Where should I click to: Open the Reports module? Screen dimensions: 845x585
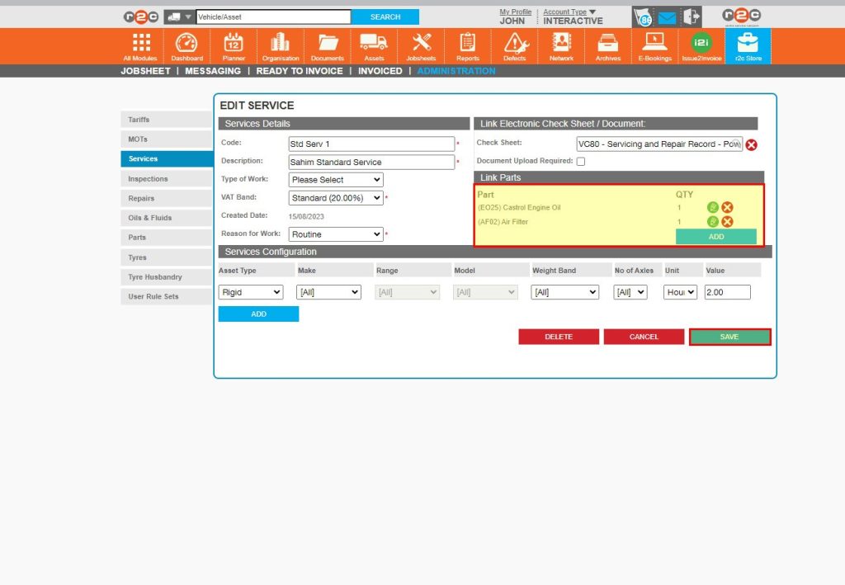468,46
